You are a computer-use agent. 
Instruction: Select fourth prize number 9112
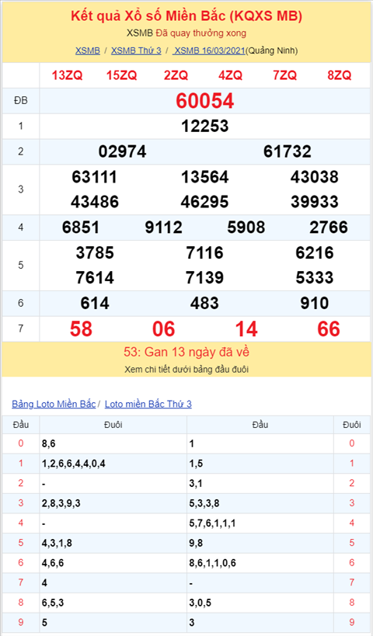(163, 227)
